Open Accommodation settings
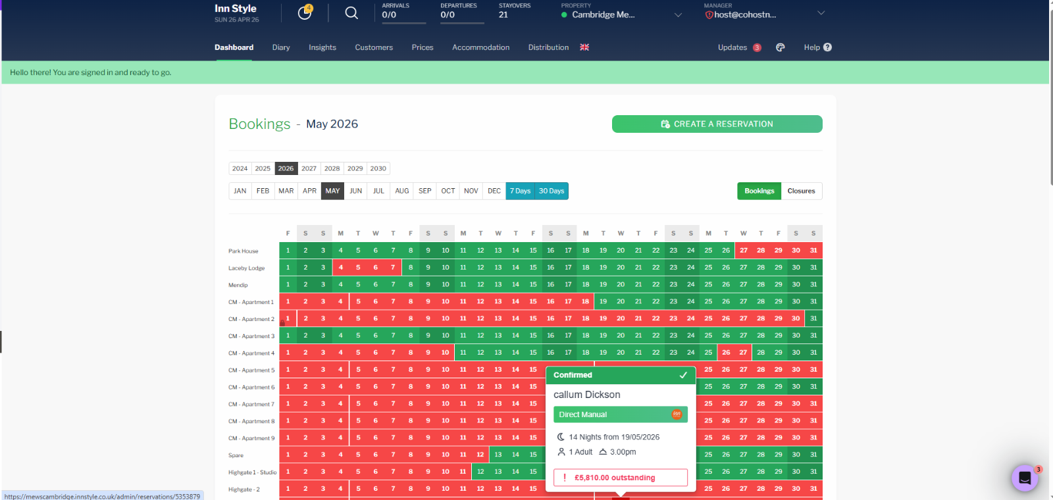1053x500 pixels. click(x=480, y=47)
